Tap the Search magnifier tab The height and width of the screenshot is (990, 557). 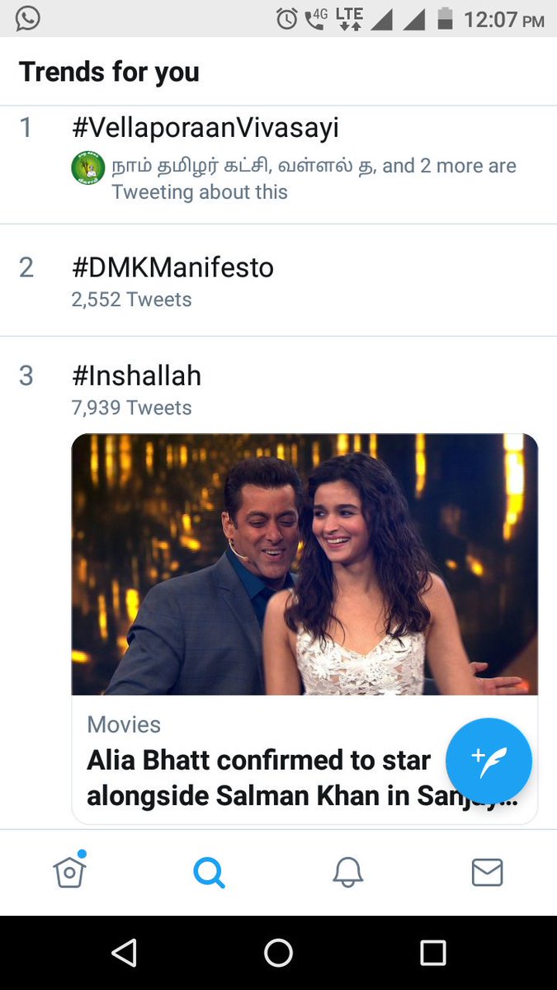tap(209, 872)
